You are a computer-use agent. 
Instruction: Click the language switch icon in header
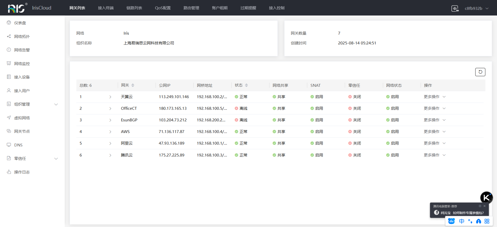455,9
